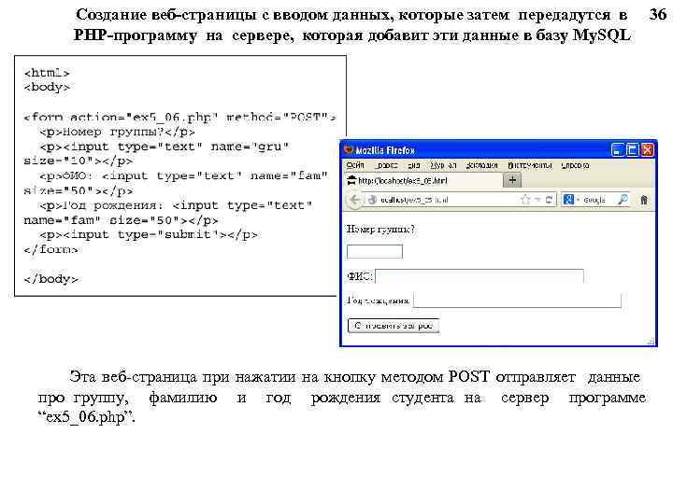This screenshot has height=504, width=673.
Task: Click the reload icon in address bar
Action: point(549,200)
